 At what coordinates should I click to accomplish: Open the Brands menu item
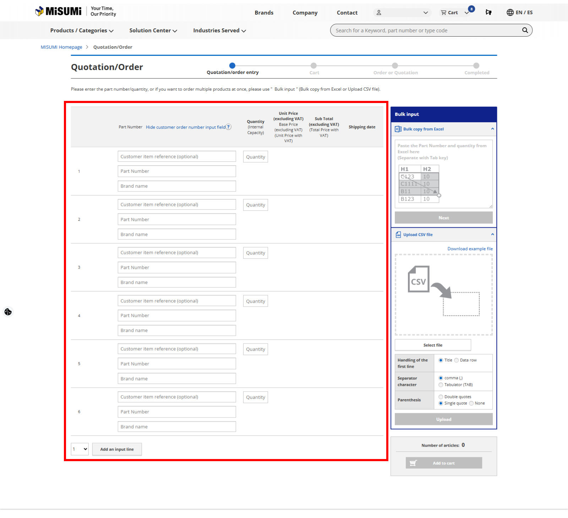point(264,12)
